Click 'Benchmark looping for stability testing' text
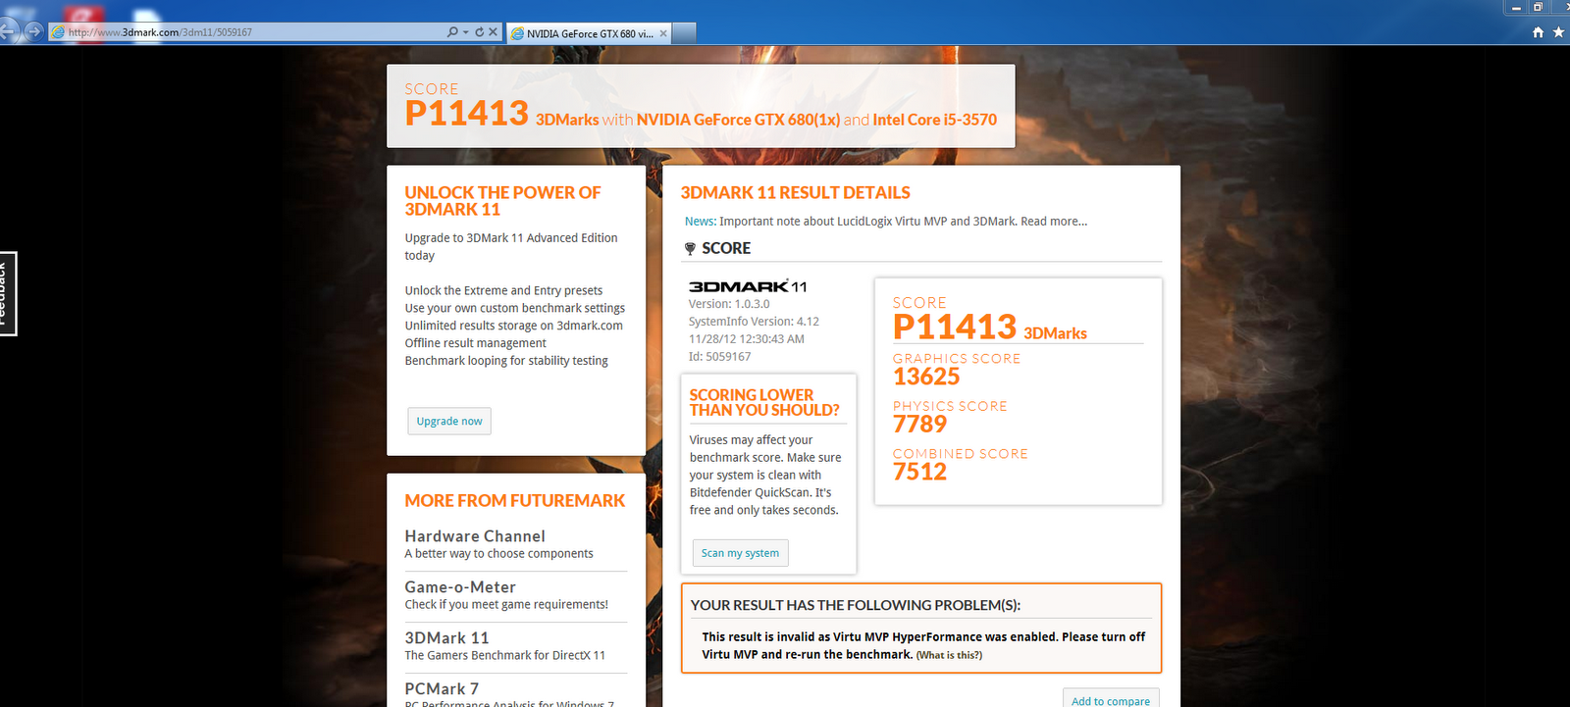1570x707 pixels. pyautogui.click(x=506, y=361)
